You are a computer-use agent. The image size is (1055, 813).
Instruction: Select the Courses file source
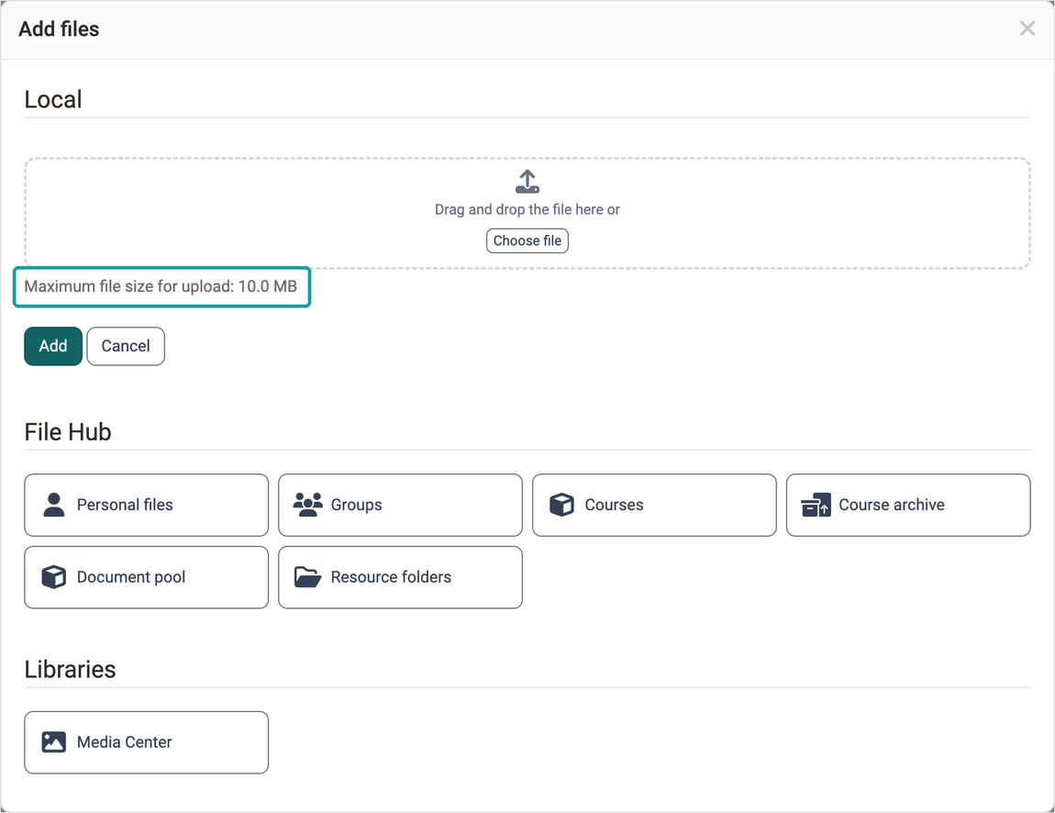coord(654,505)
